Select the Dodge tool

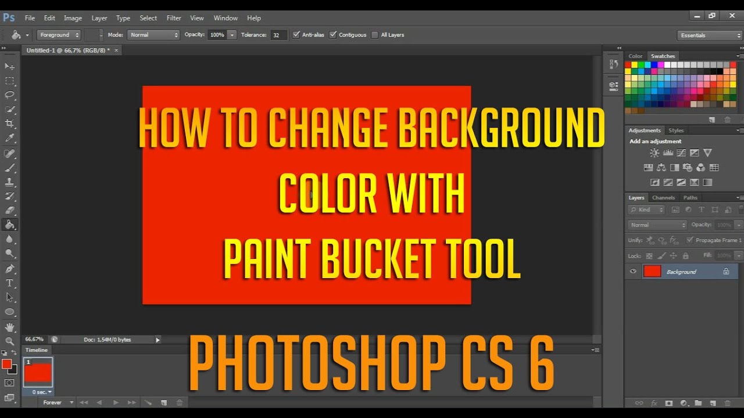[x=9, y=253]
